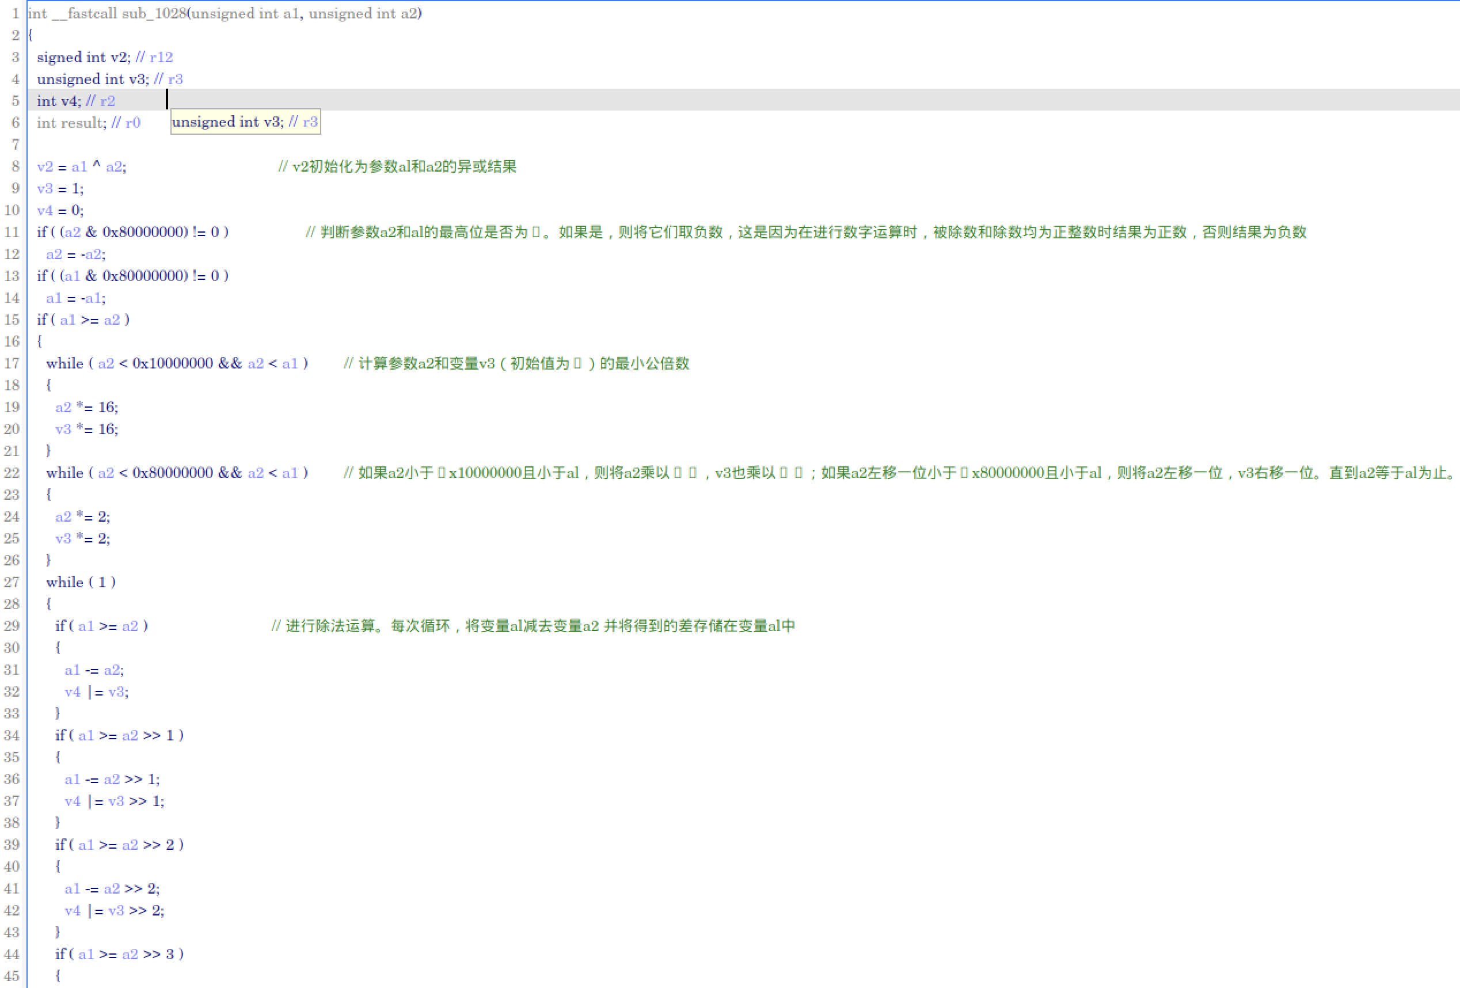Click 'v4 |= v3 >> 2' statement
The image size is (1460, 988).
point(114,911)
